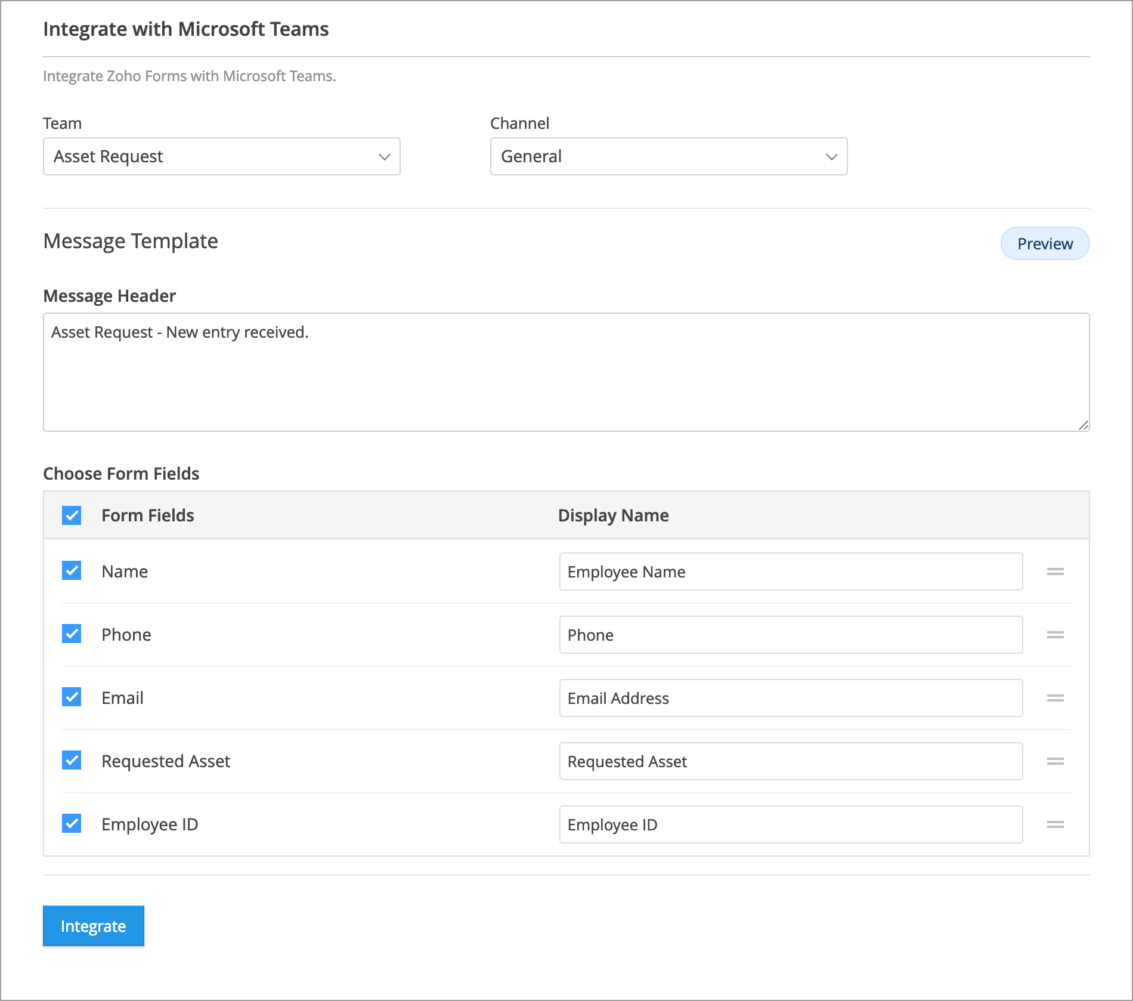Uncheck the Name form field
Image resolution: width=1133 pixels, height=1001 pixels.
71,571
